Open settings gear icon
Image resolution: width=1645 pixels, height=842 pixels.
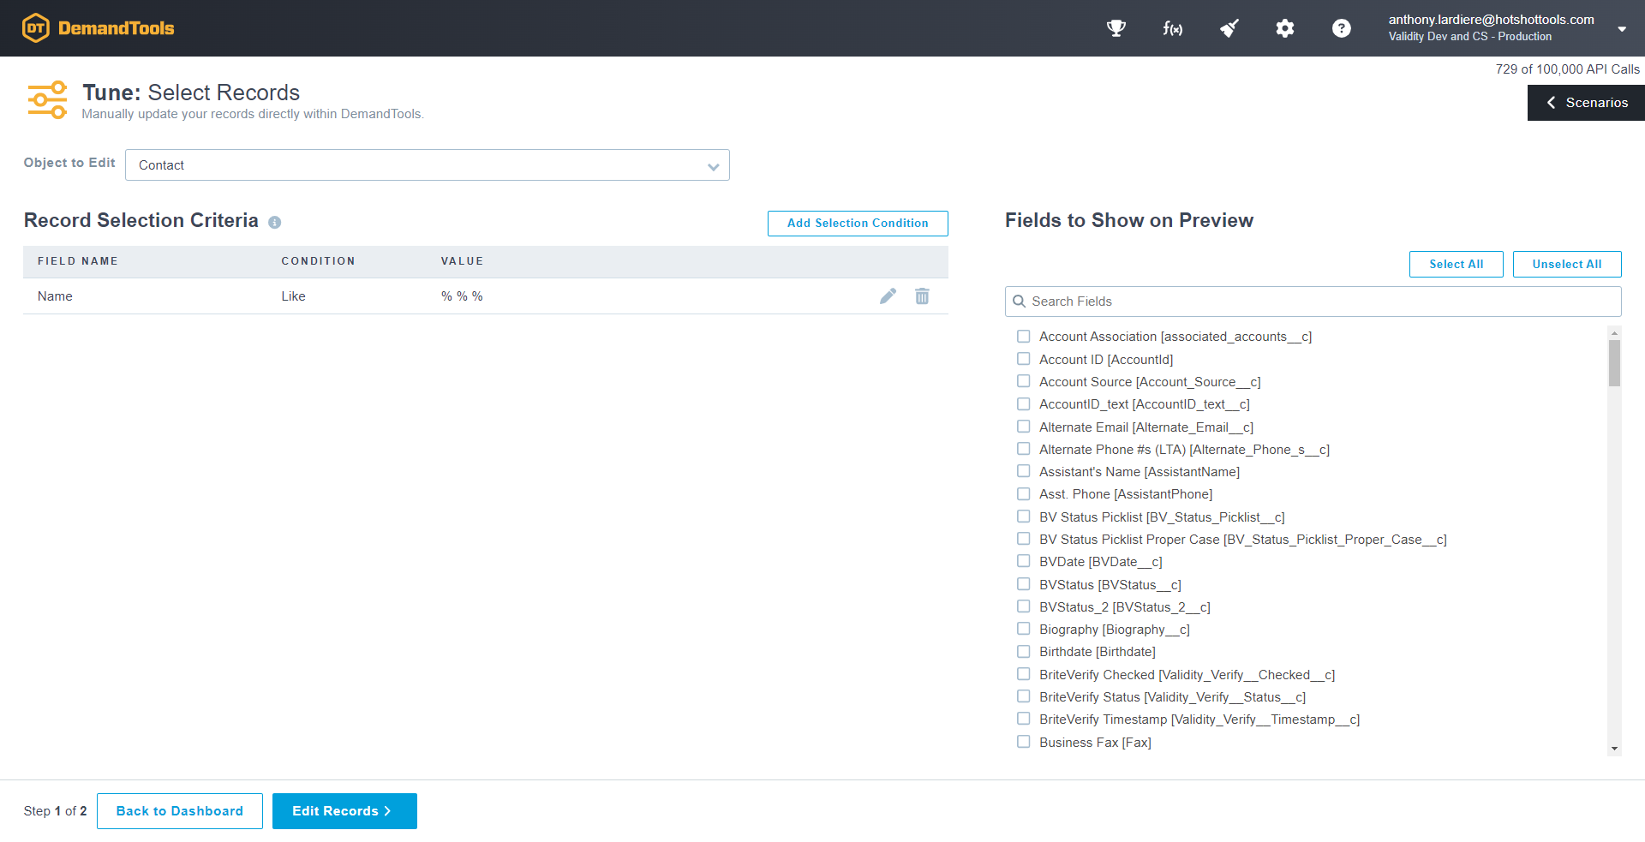[1284, 28]
